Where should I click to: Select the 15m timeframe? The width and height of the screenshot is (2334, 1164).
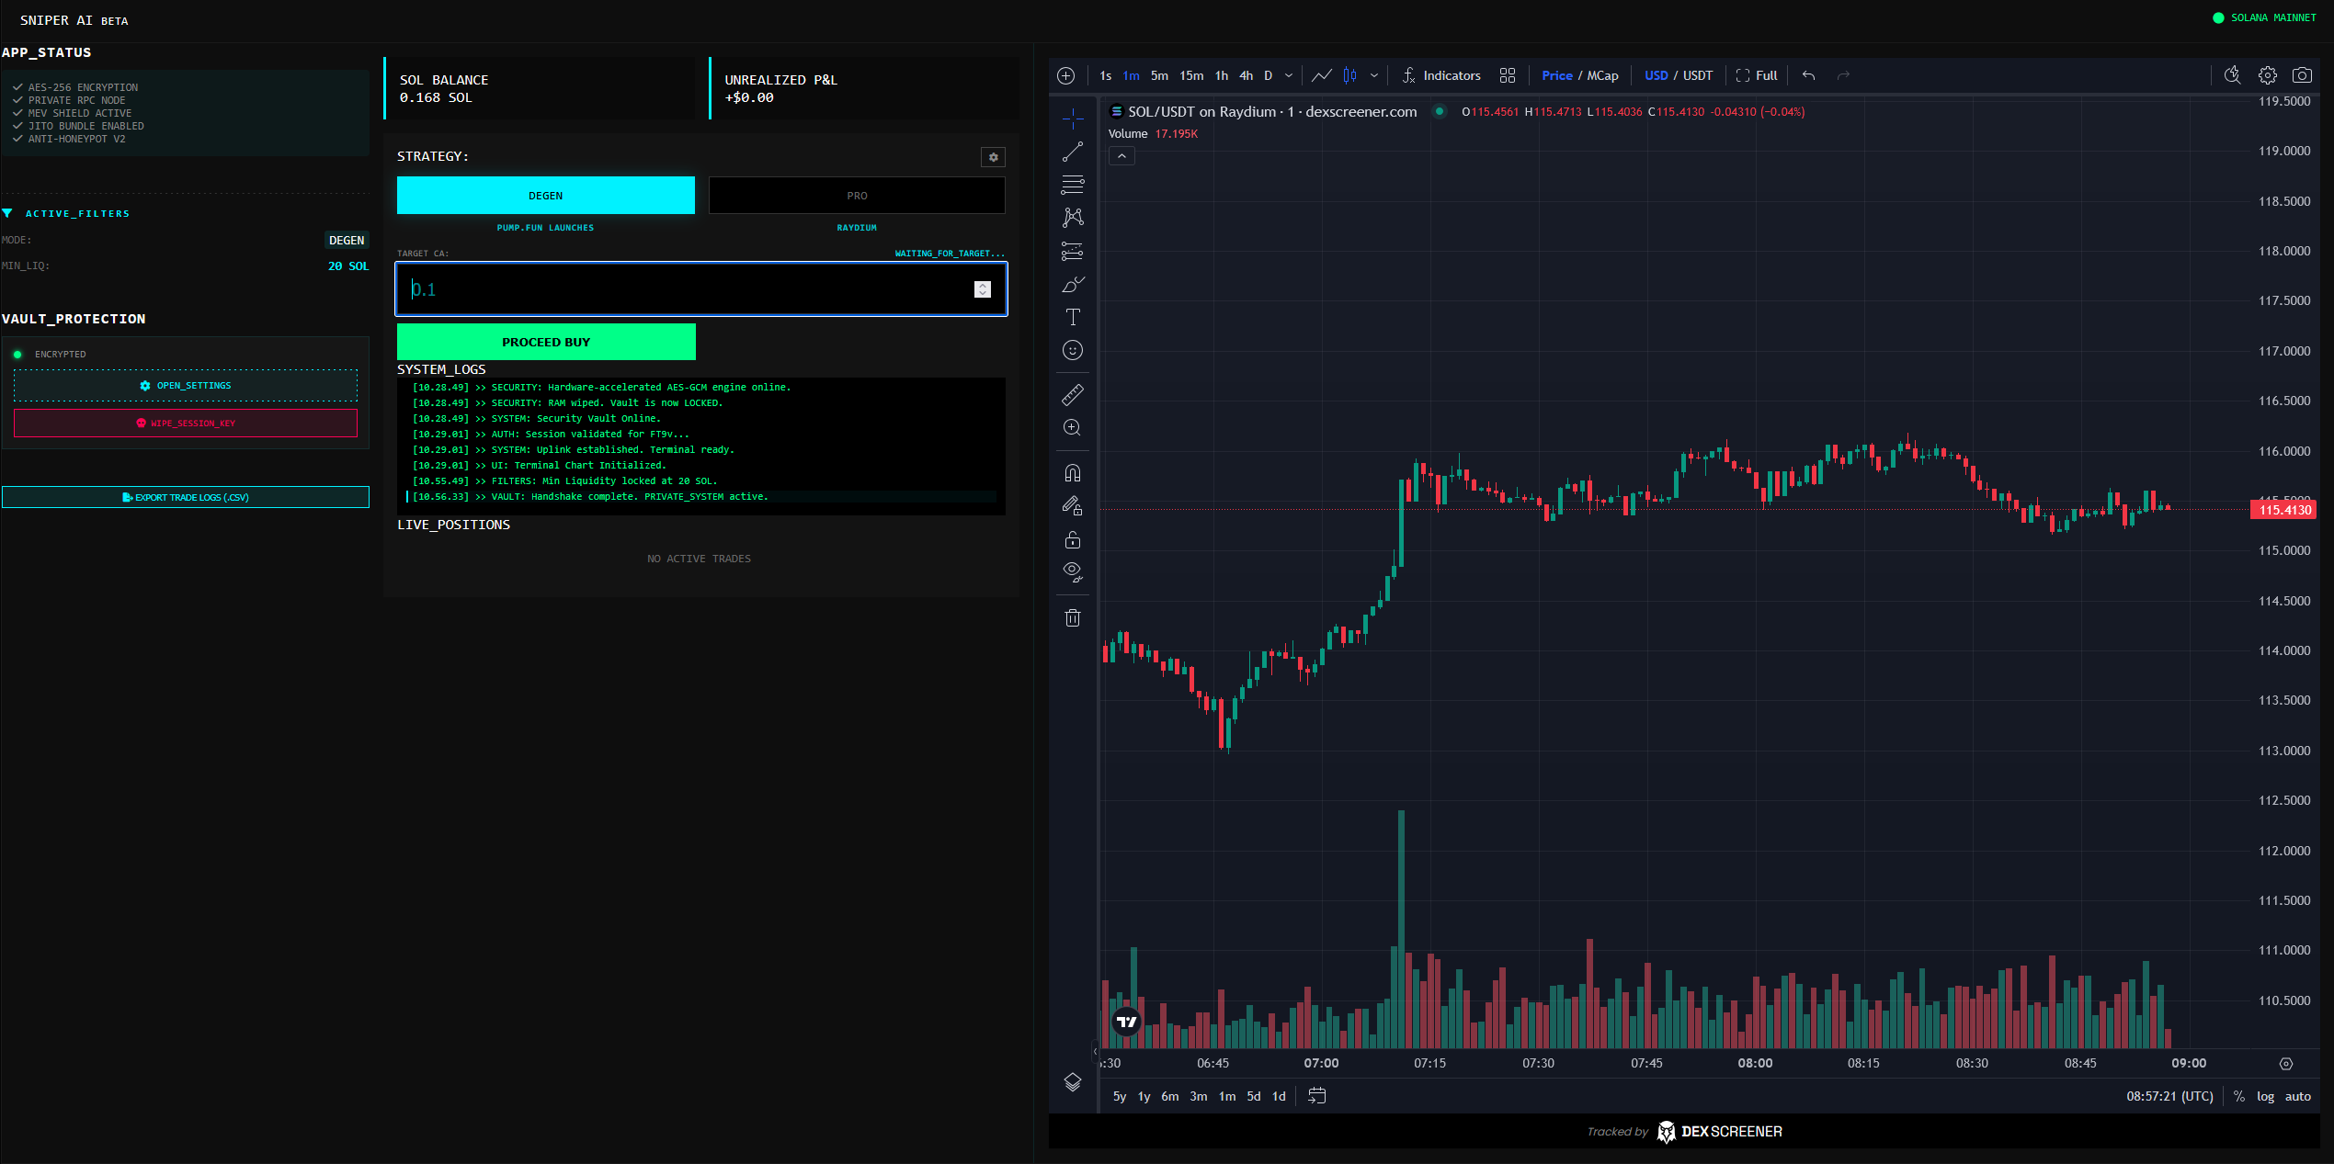pos(1190,75)
